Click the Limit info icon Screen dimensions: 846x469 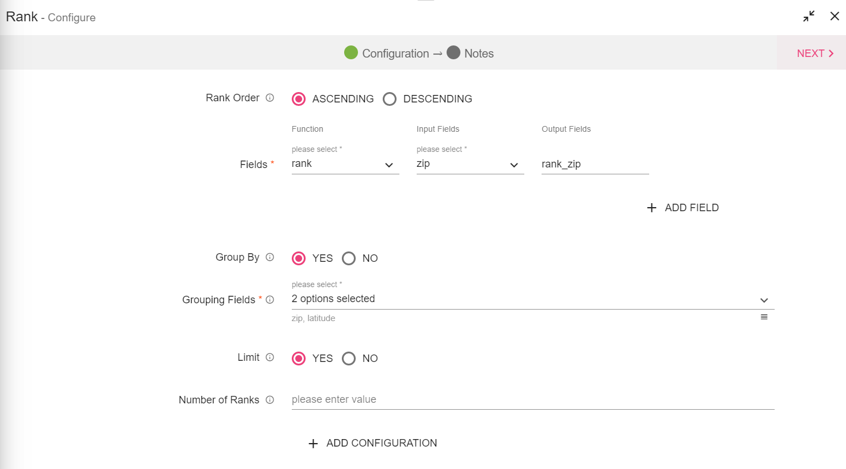point(270,357)
